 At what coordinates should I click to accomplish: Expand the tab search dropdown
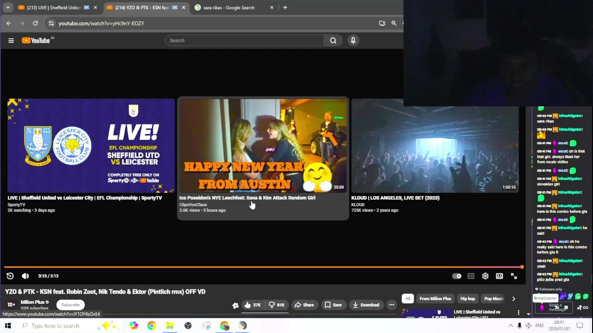point(8,7)
